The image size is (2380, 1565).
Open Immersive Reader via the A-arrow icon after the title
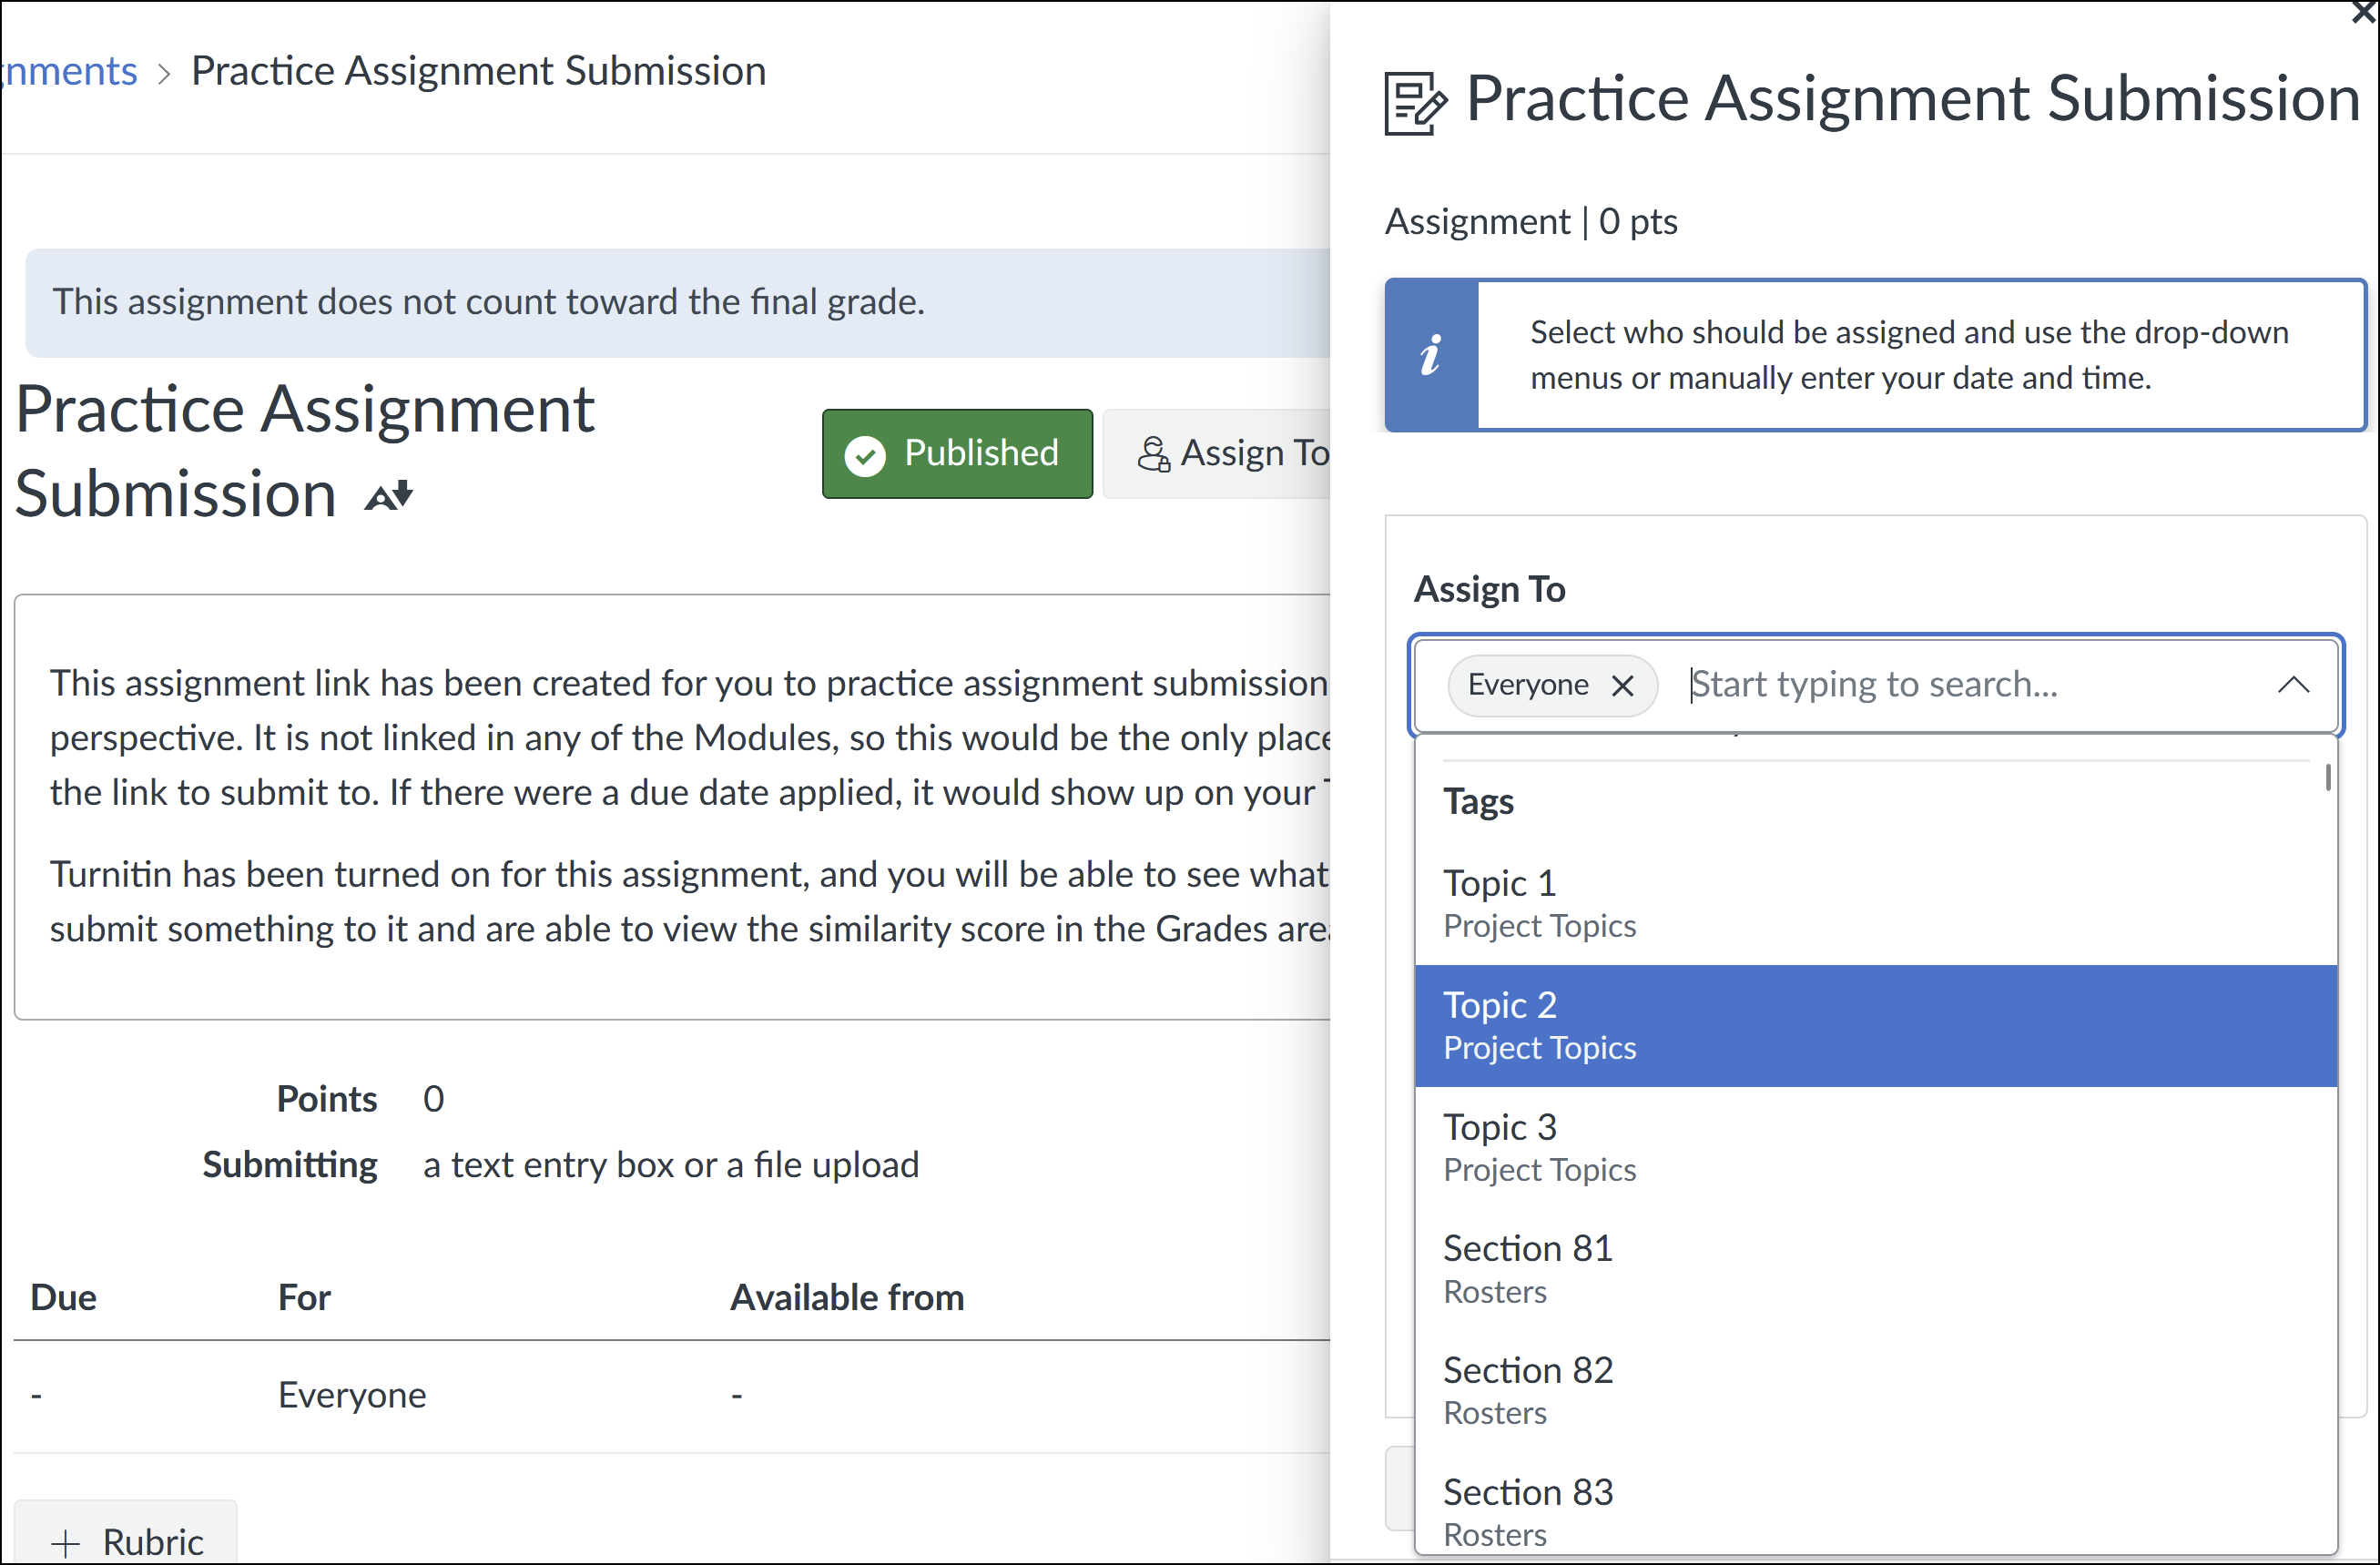point(387,495)
